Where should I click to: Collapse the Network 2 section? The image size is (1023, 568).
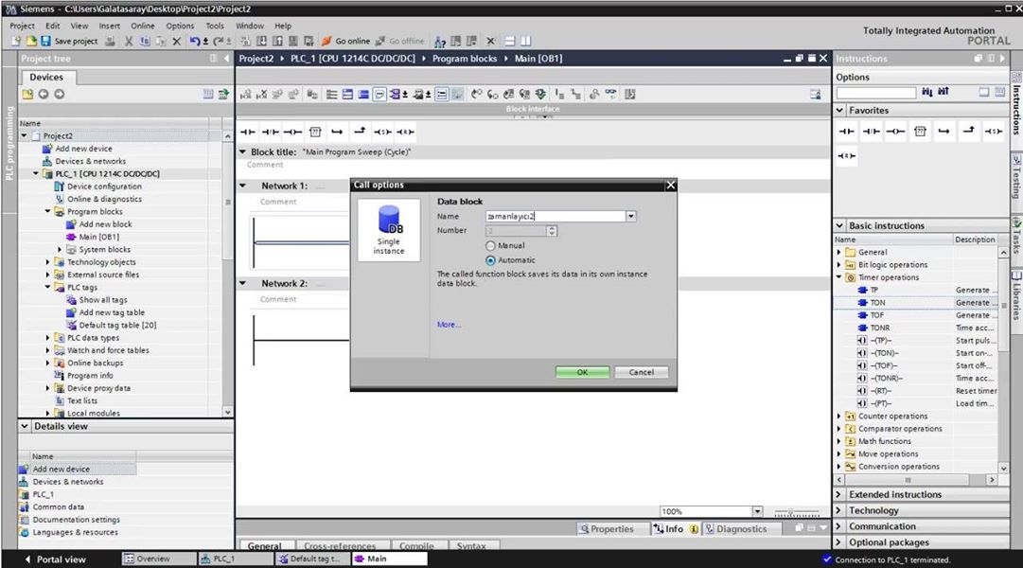point(242,283)
